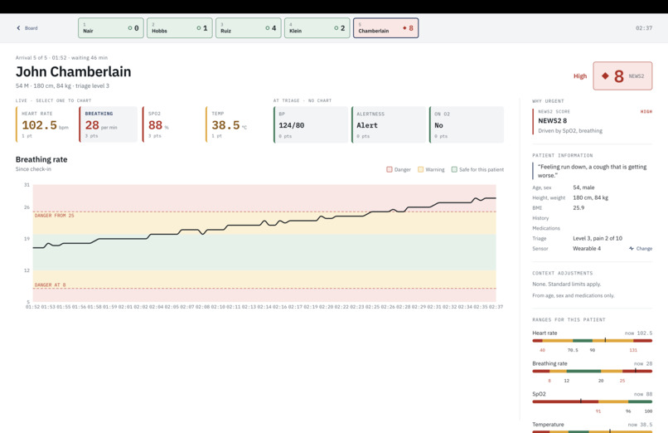Click the NEWS2 score 8 badge

[x=622, y=75]
